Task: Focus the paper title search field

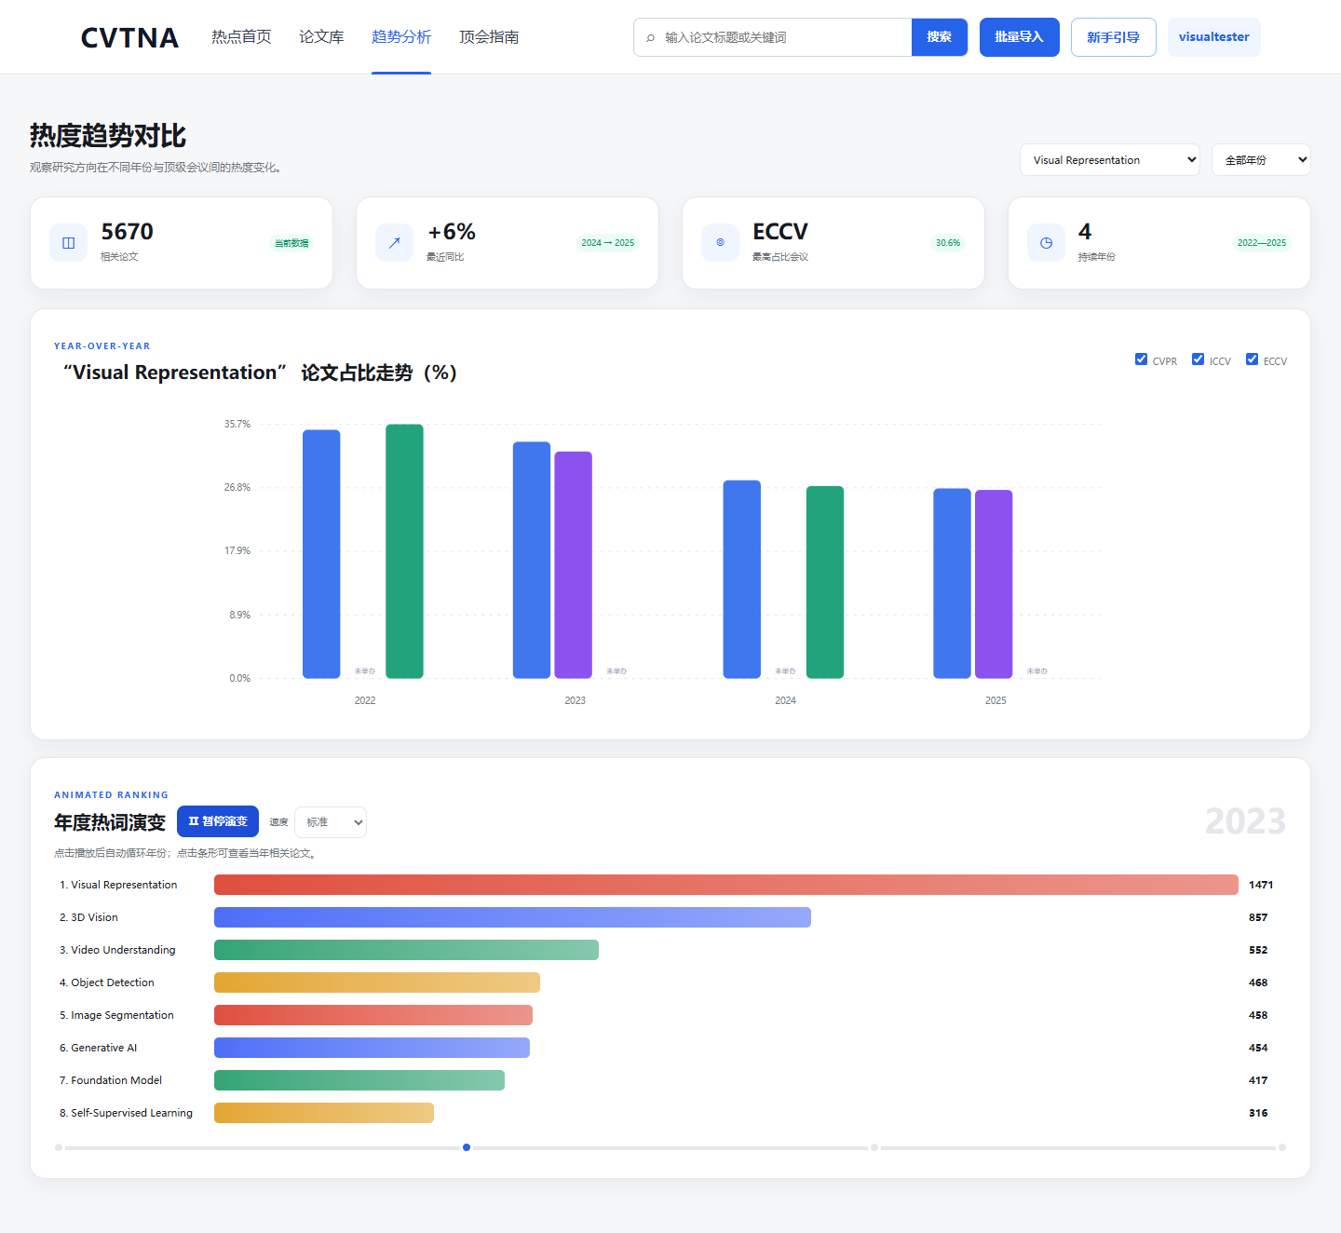Action: tap(782, 37)
